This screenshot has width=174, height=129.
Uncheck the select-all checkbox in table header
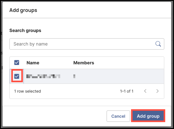pos(17,62)
